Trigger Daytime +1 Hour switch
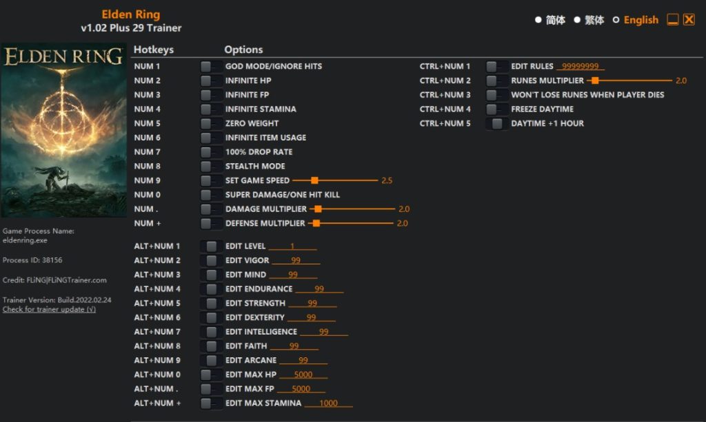706x422 pixels. [496, 124]
